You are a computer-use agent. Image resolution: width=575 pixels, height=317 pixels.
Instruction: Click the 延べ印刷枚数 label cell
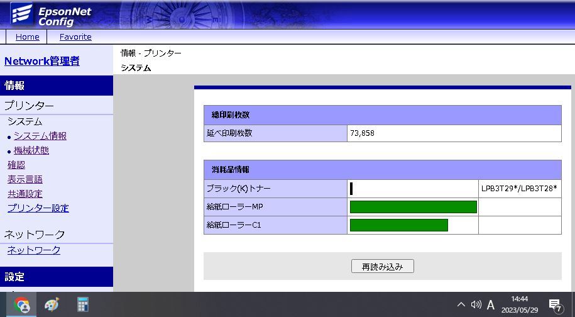point(275,133)
